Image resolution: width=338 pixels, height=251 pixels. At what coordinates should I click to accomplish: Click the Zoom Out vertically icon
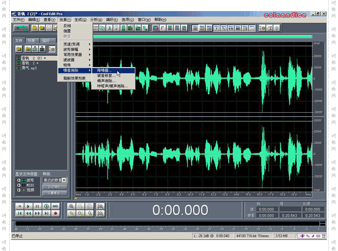[101, 213]
